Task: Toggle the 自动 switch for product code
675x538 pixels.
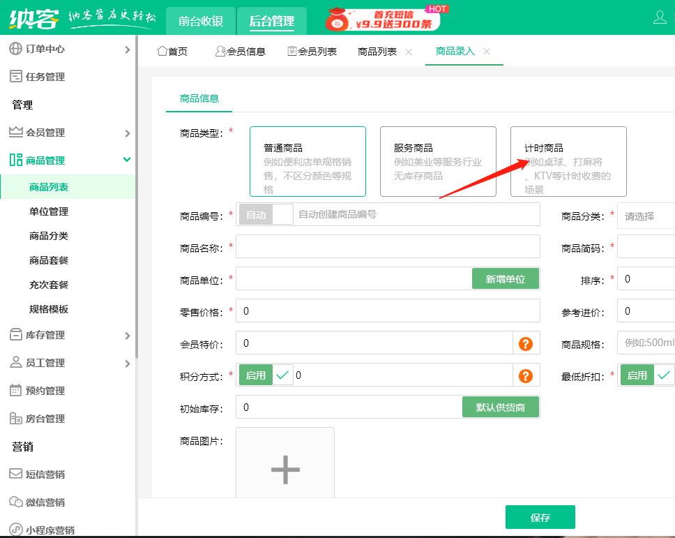Action: click(265, 214)
